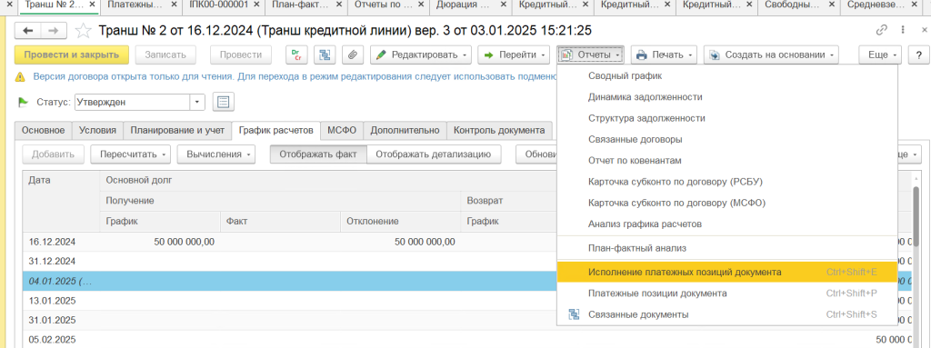Collapse the Отчеты dropdown menu
Image resolution: width=931 pixels, height=348 pixels.
coord(590,55)
